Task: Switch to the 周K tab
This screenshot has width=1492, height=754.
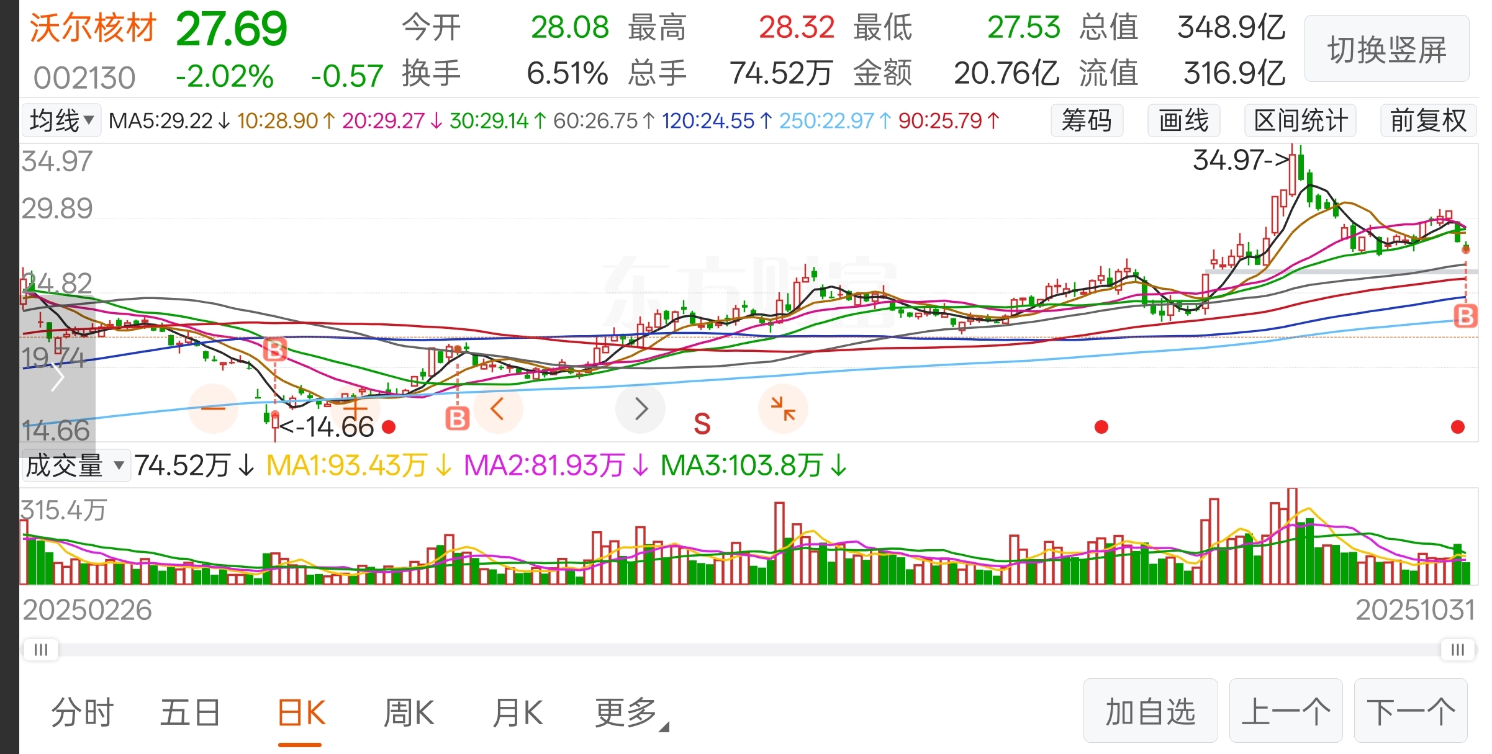Action: pos(409,712)
